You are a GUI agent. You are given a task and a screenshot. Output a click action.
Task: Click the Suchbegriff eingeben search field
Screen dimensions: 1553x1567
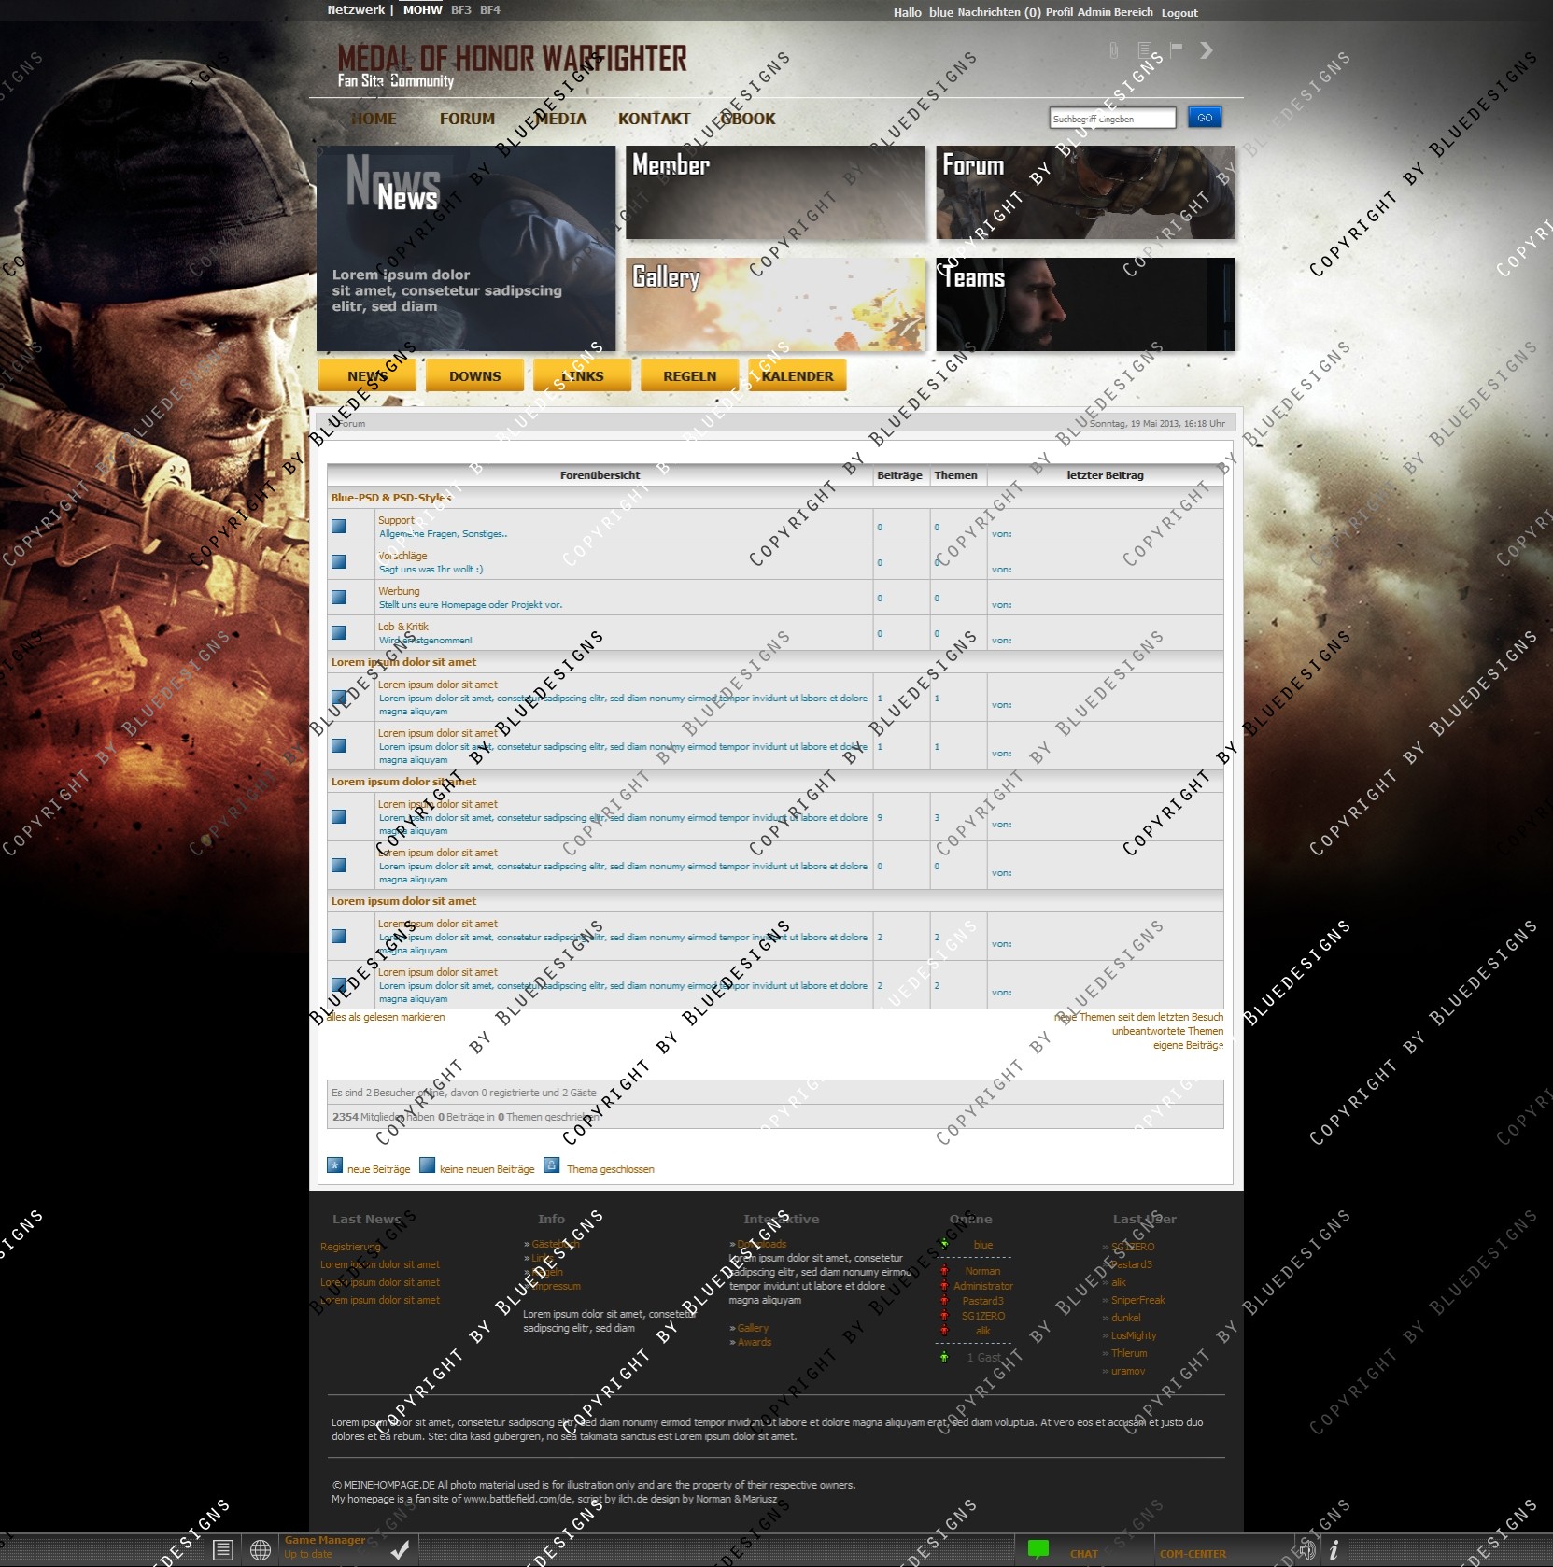1112,119
